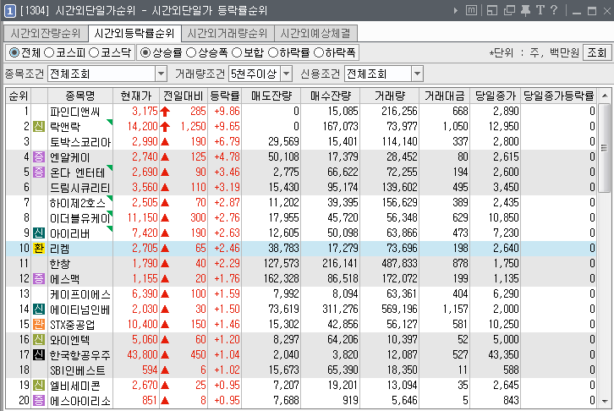Click 한국항공우주 current price 43,800
Screen dimensions: 614x411
(x=143, y=354)
